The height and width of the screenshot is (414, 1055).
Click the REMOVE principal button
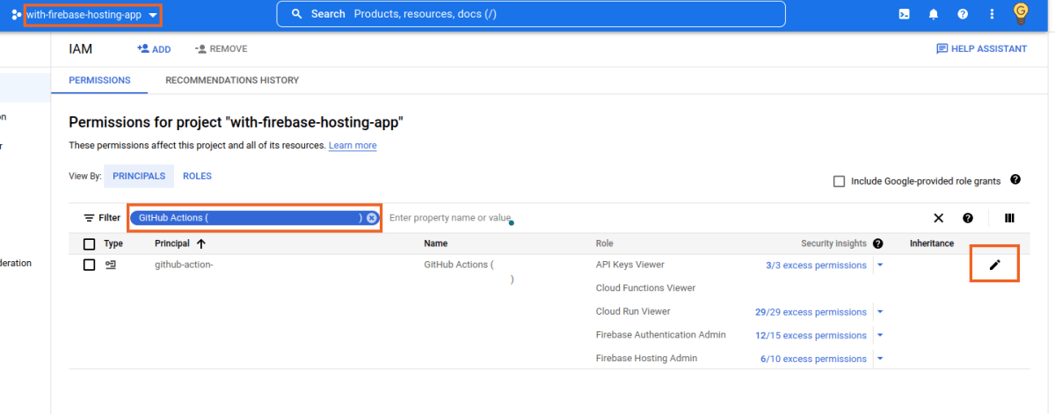point(221,49)
